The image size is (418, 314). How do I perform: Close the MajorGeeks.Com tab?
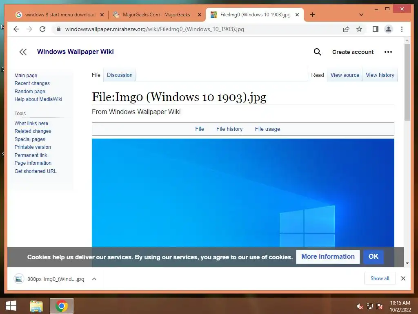(199, 15)
